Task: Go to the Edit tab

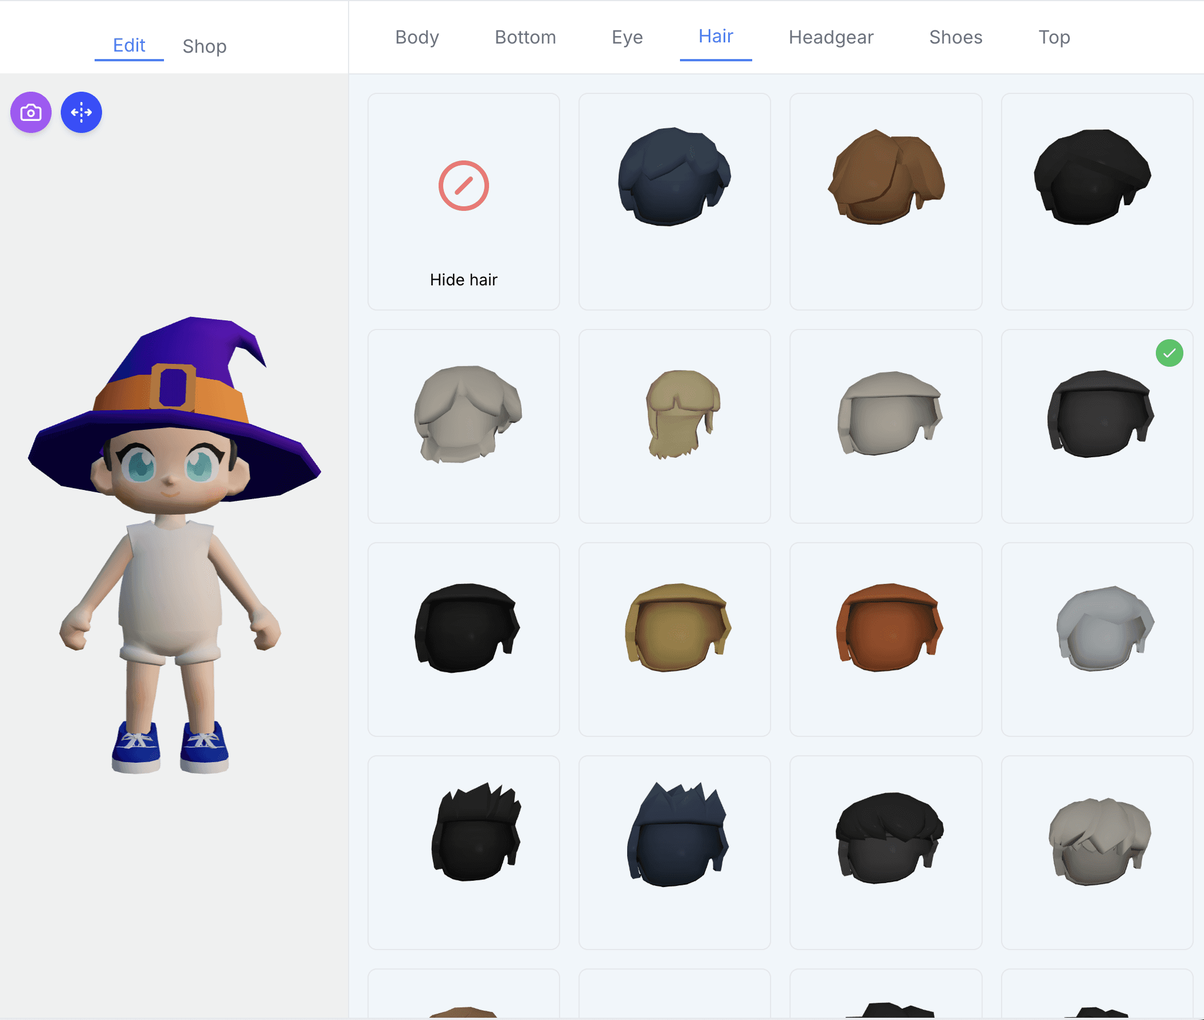Action: (x=129, y=45)
